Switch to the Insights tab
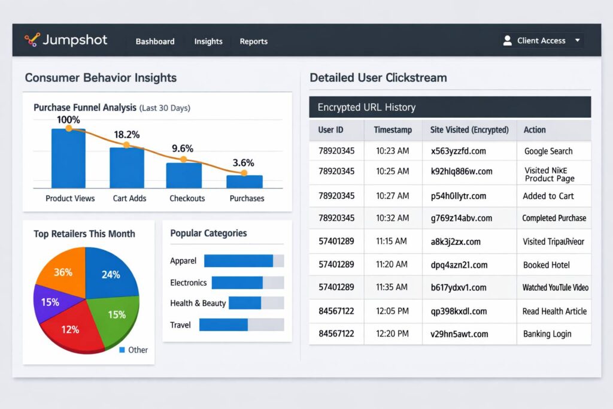 [208, 41]
